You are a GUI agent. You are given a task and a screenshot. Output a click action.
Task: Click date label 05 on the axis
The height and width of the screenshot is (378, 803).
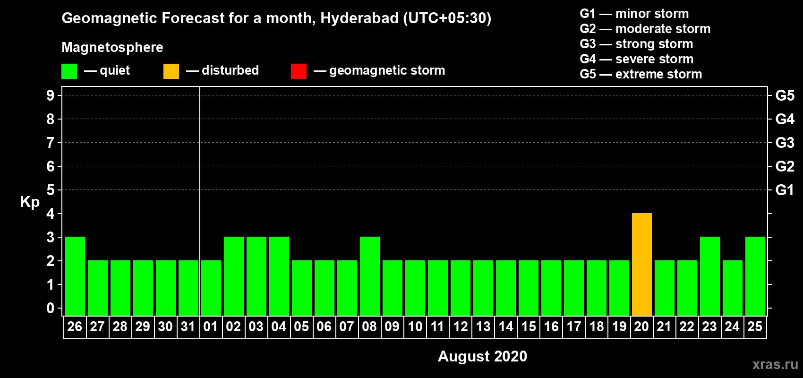click(301, 326)
